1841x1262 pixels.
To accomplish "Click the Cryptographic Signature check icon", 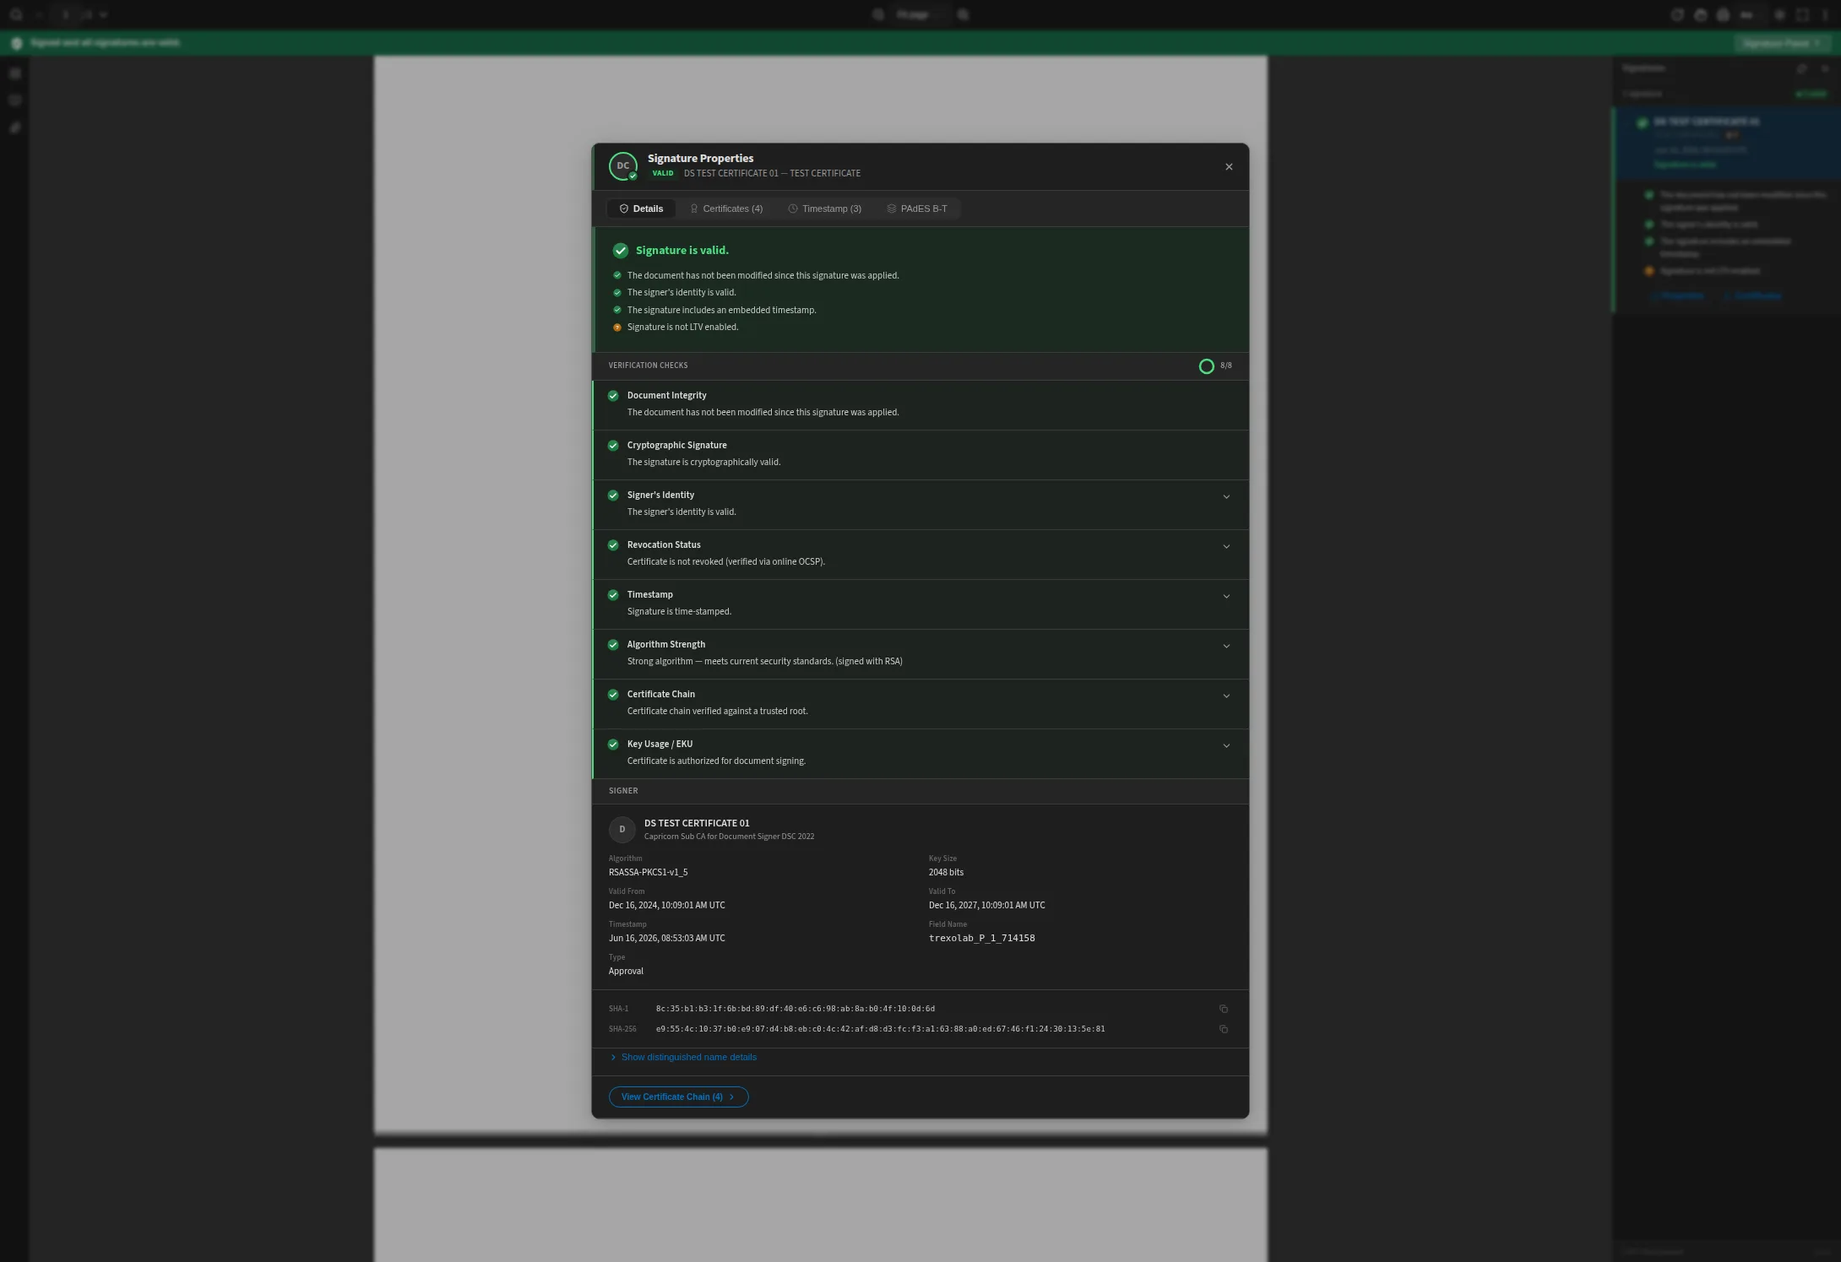I will pos(613,445).
